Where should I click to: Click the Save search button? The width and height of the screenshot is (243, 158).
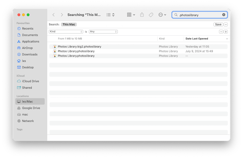(218, 24)
